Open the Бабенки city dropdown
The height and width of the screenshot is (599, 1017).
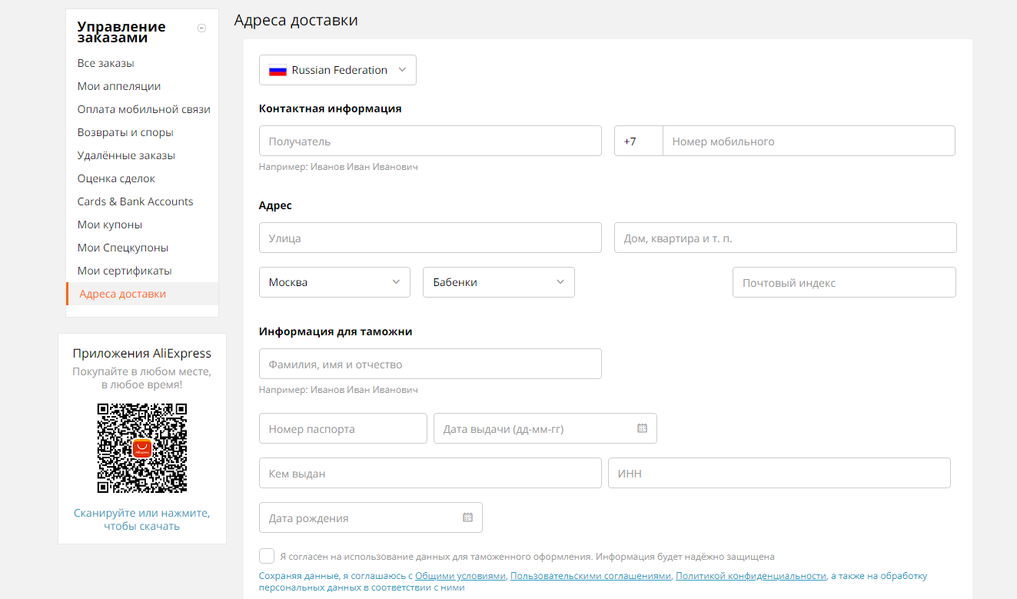499,282
